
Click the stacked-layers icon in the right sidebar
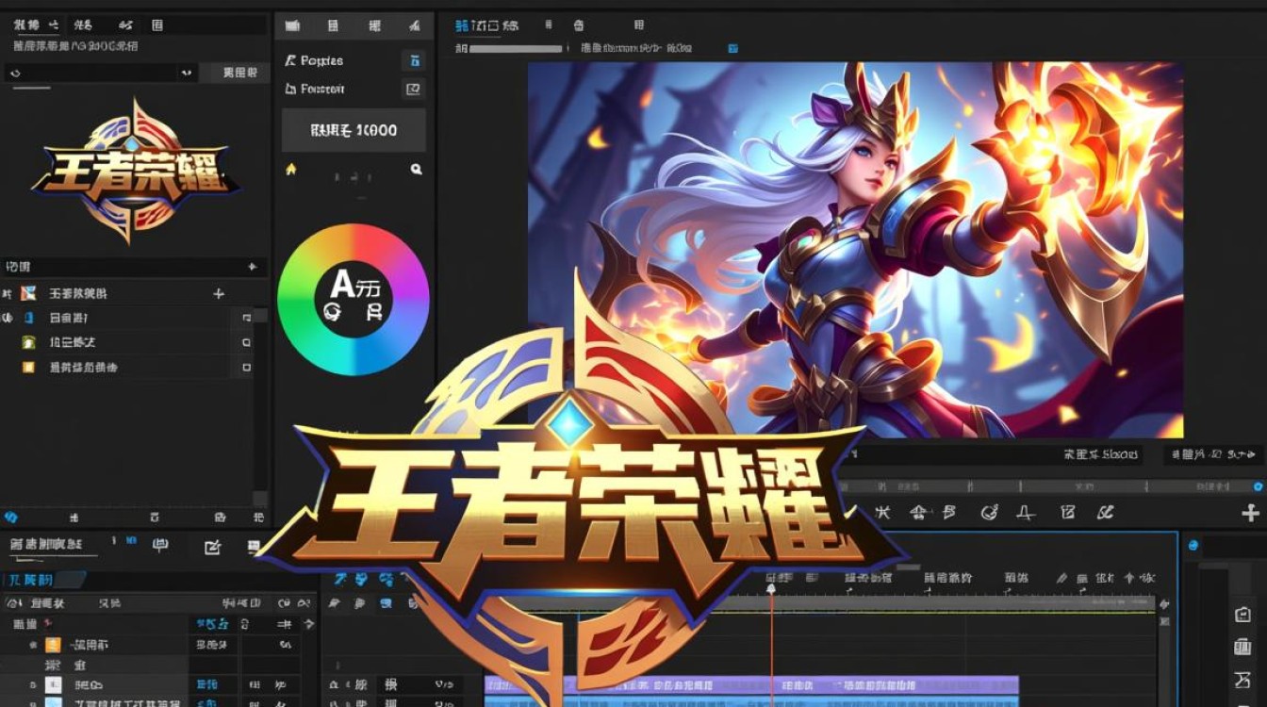1242,647
